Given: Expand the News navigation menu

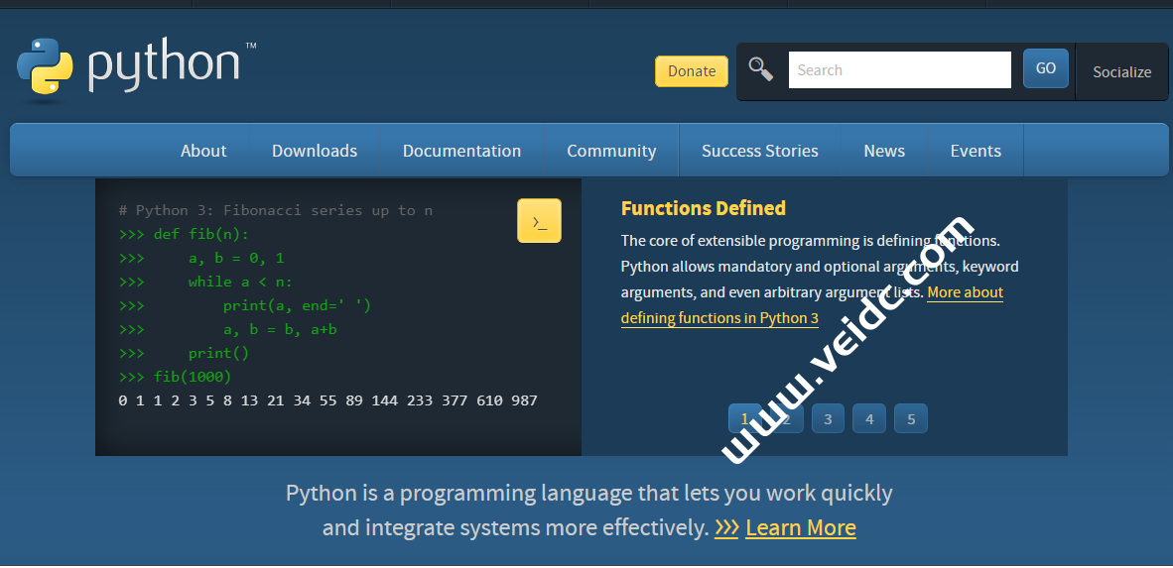Looking at the screenshot, I should [x=884, y=151].
